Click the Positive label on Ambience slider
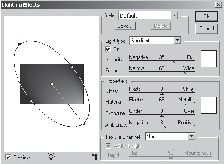 186,123
